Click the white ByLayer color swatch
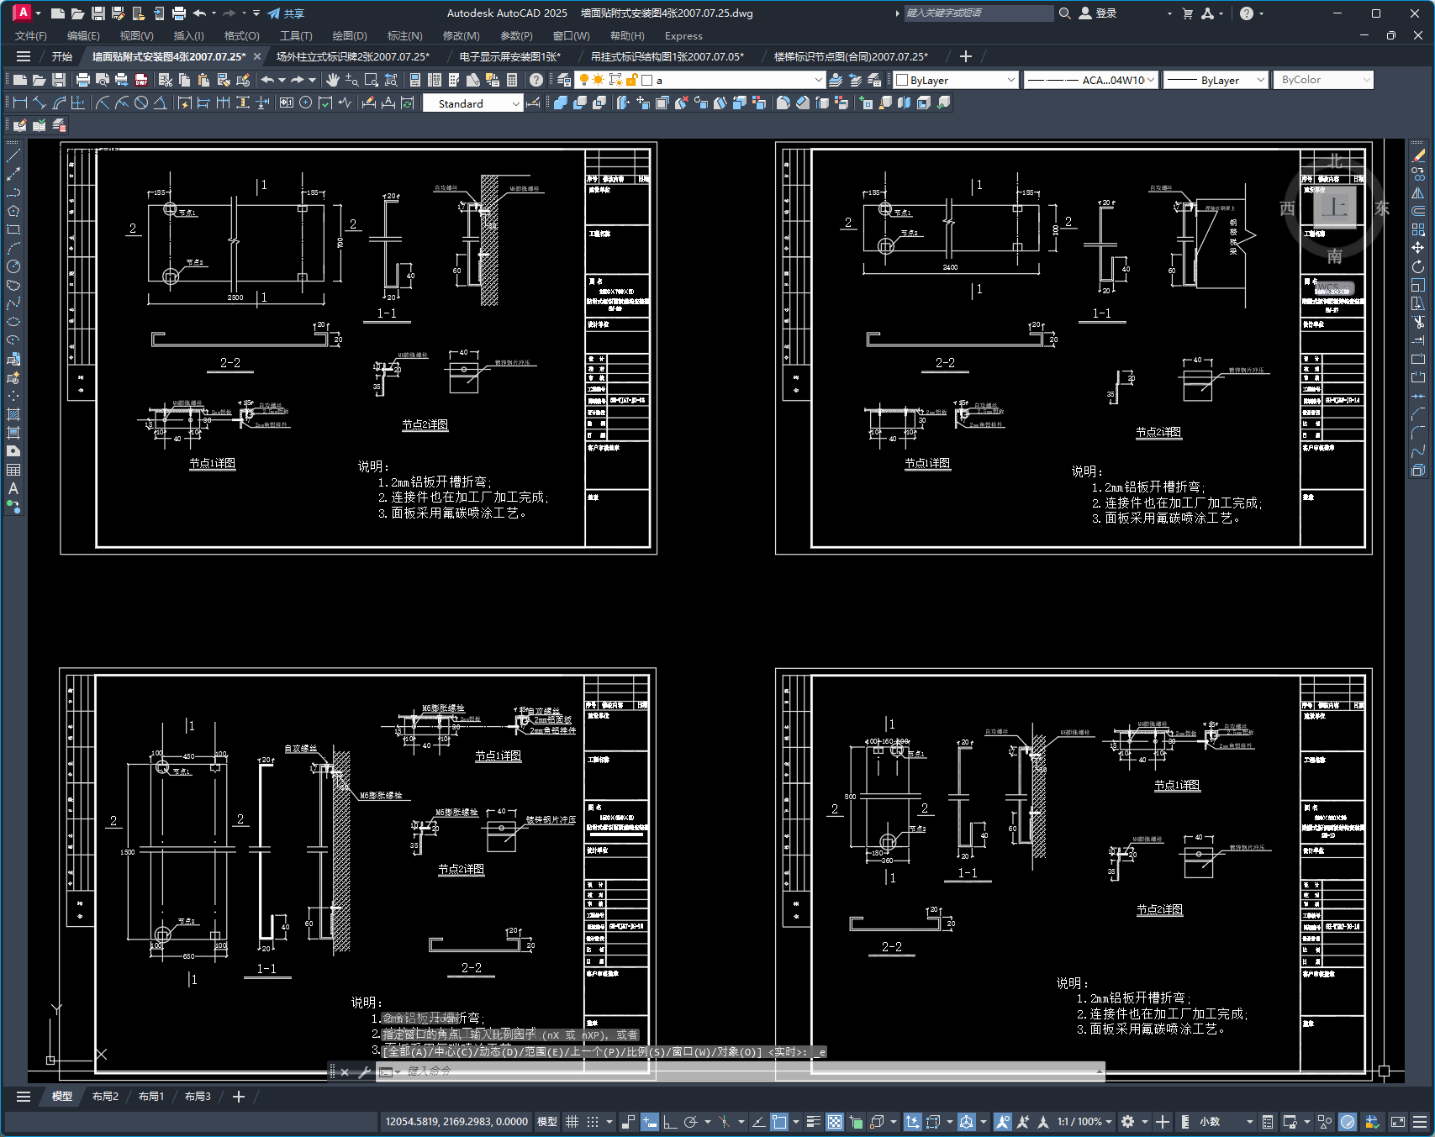 pos(902,80)
